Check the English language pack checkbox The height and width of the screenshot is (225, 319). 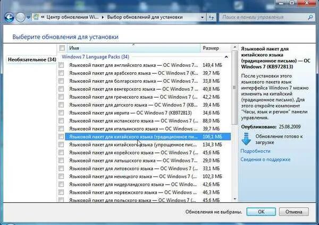tap(61, 65)
